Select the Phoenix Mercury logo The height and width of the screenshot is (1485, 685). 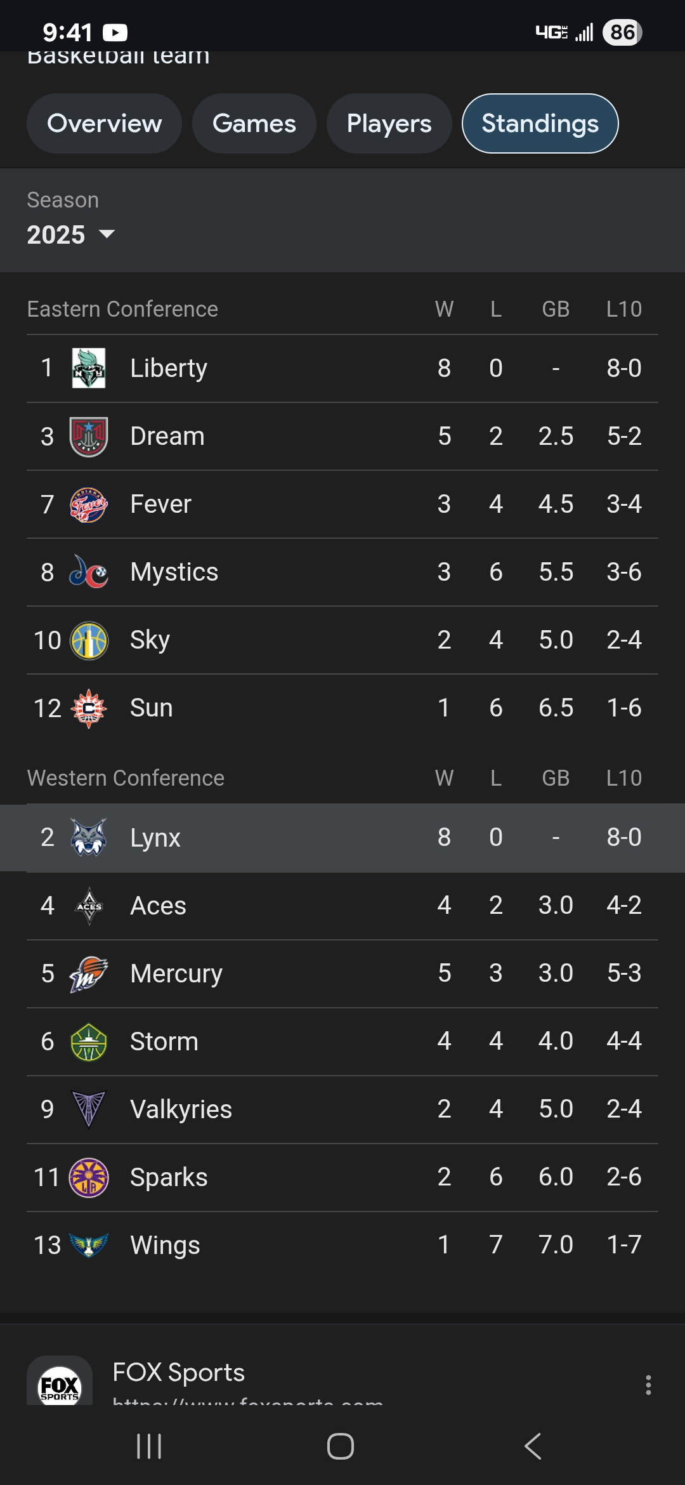pos(89,973)
